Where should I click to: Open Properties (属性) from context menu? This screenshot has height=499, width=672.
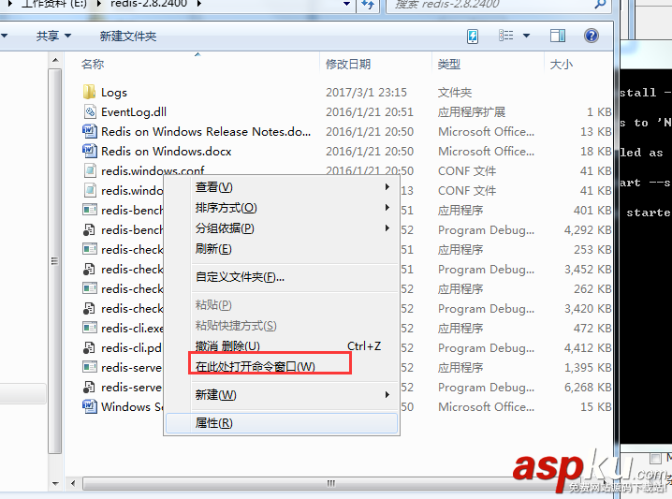pyautogui.click(x=282, y=423)
